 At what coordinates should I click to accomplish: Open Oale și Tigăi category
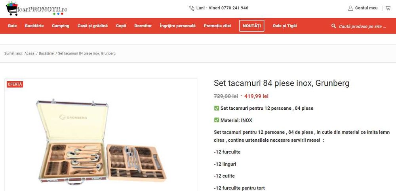pyautogui.click(x=285, y=26)
